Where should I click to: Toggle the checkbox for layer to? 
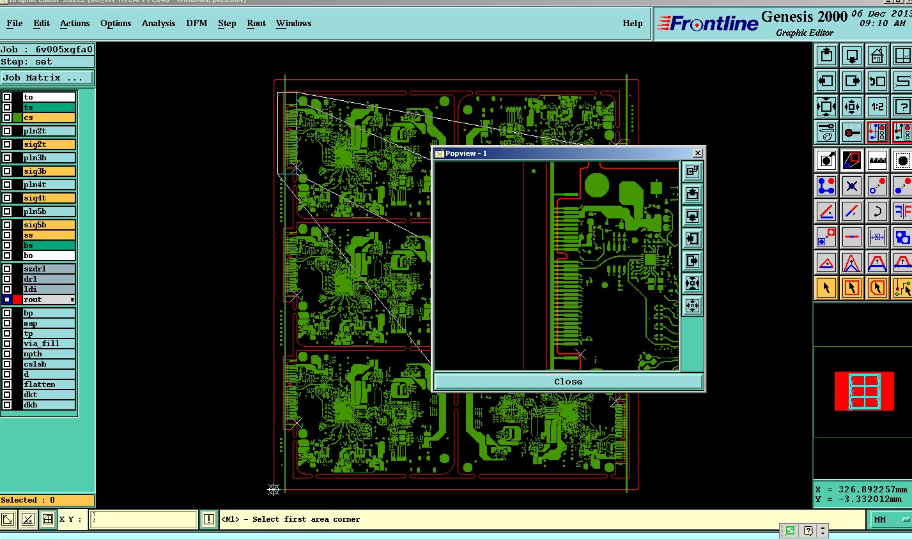click(x=7, y=97)
